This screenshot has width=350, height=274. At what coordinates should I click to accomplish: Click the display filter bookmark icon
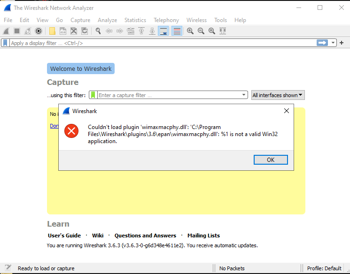pyautogui.click(x=5, y=43)
